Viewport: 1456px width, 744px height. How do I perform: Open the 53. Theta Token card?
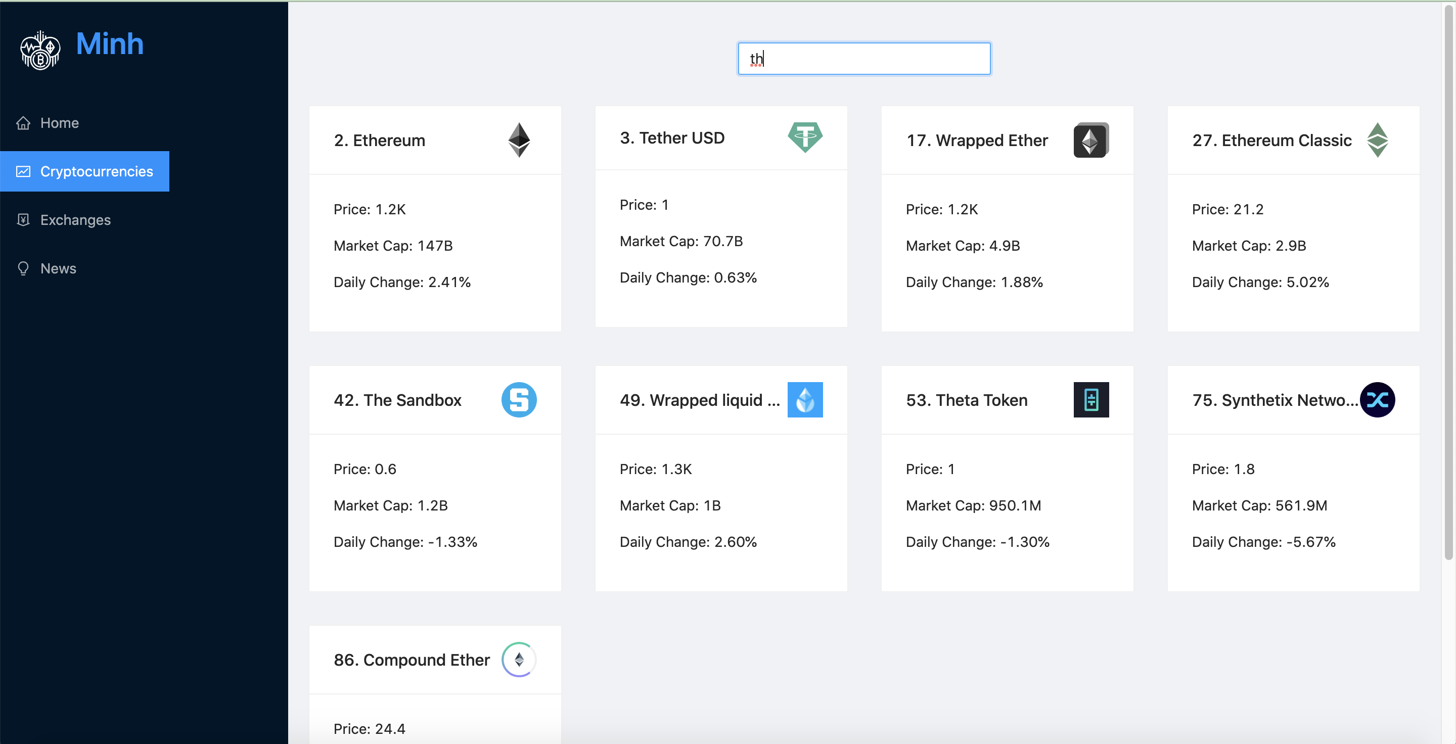tap(966, 400)
